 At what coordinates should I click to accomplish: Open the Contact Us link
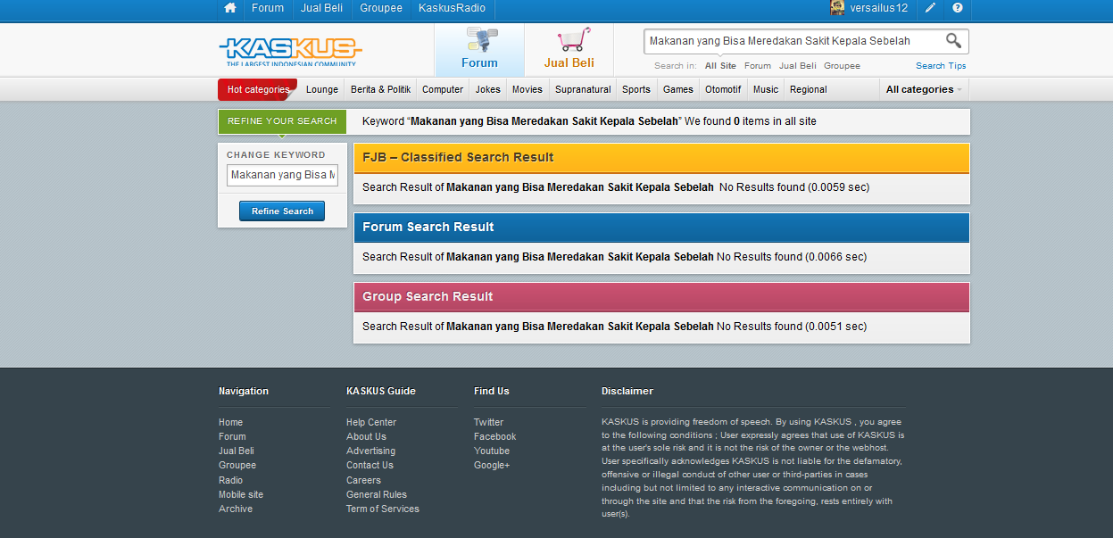370,466
